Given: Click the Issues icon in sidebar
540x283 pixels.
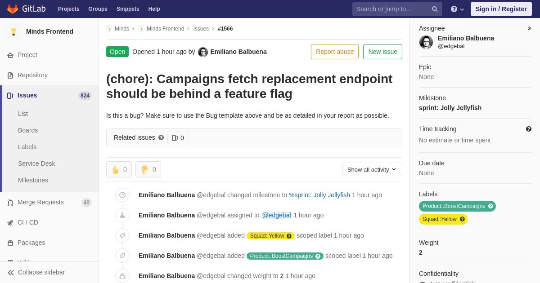Looking at the screenshot, I should 10,96.
